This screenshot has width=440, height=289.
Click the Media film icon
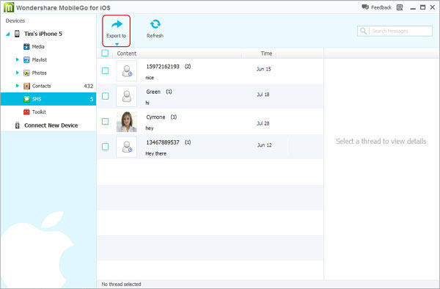pos(26,46)
